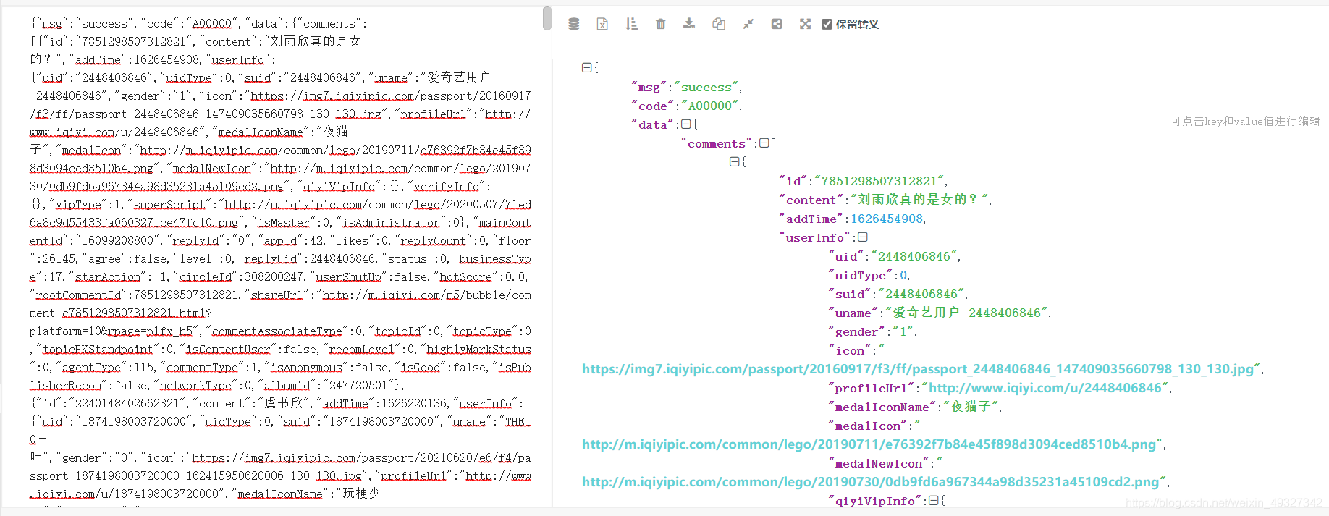Edit the addTime value 1626454908
This screenshot has width=1329, height=516.
[887, 219]
